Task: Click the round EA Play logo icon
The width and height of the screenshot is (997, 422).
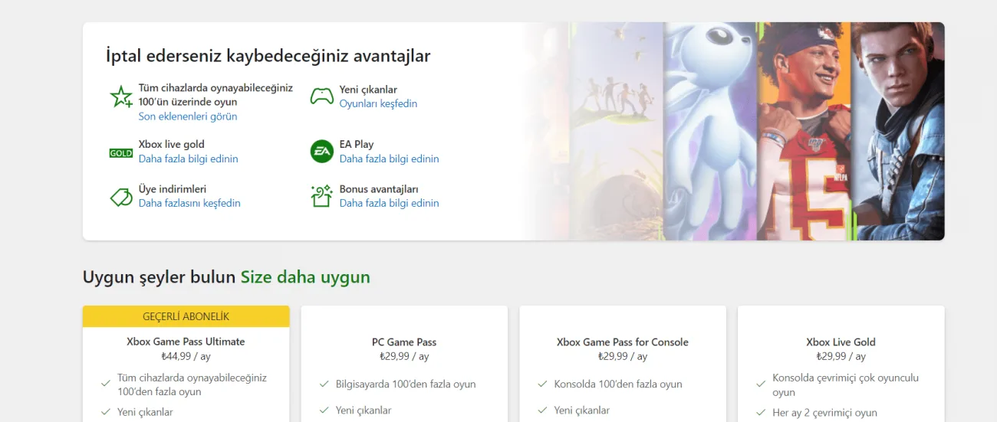Action: 322,152
